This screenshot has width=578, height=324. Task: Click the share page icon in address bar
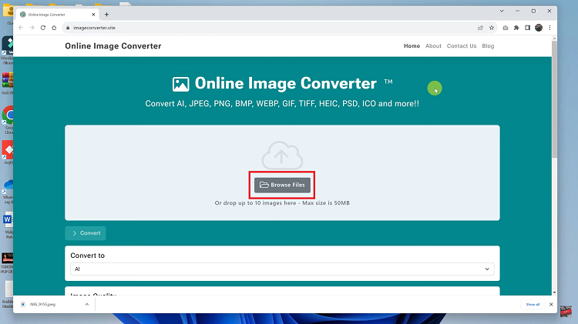click(480, 28)
